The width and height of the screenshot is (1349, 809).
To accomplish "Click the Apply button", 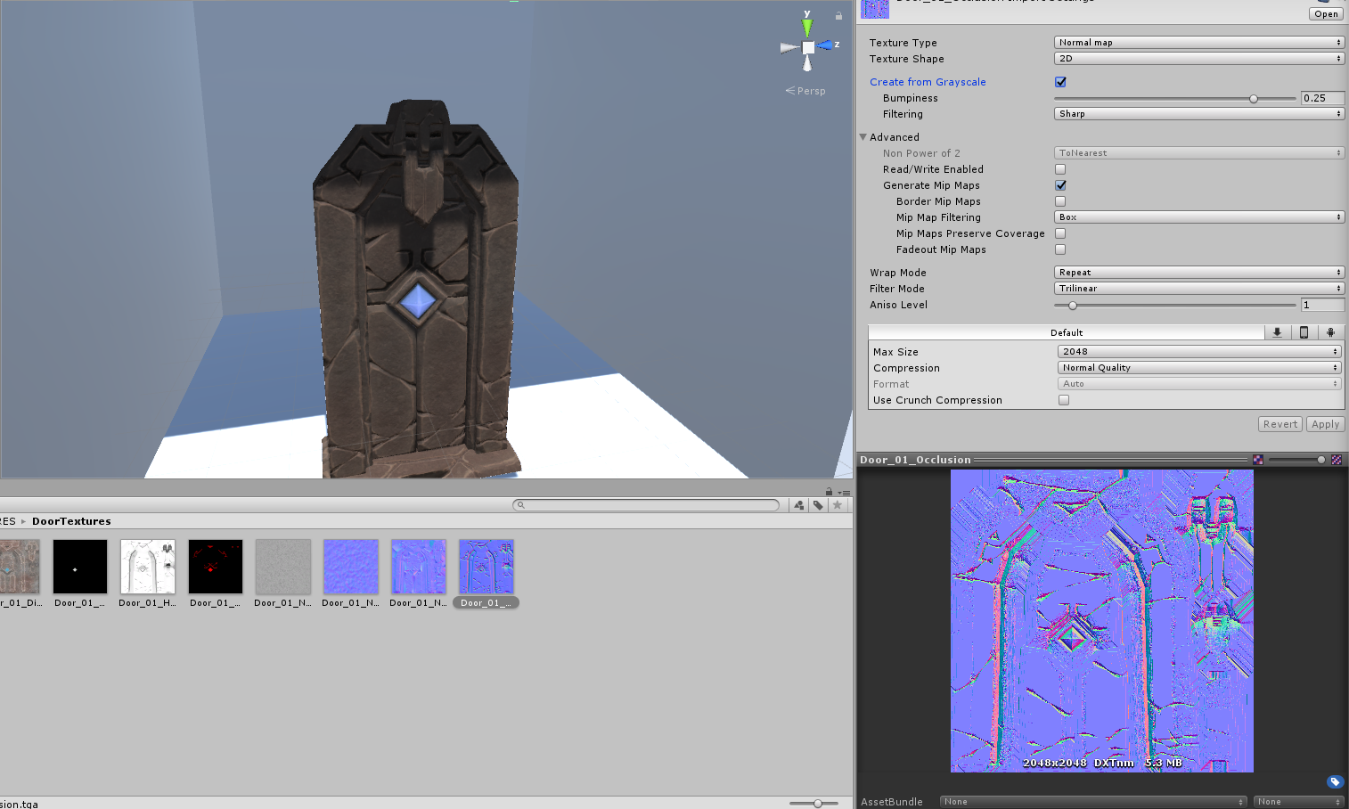I will coord(1325,424).
